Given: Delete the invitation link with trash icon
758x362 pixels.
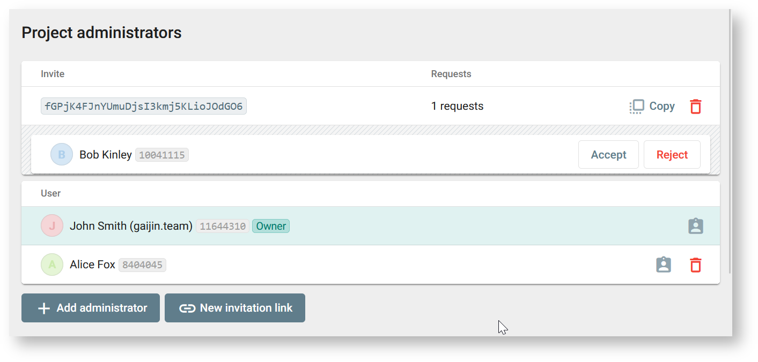Looking at the screenshot, I should [696, 106].
